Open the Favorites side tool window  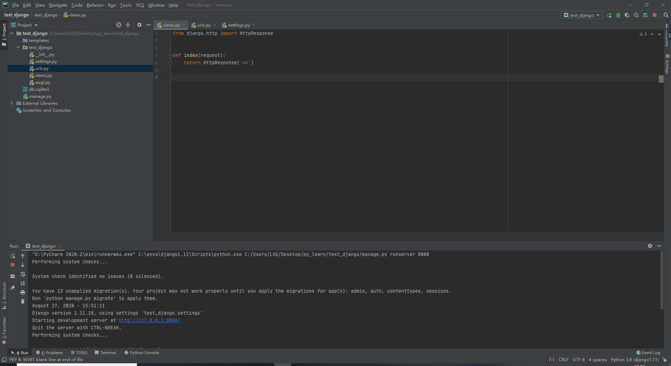click(x=4, y=330)
